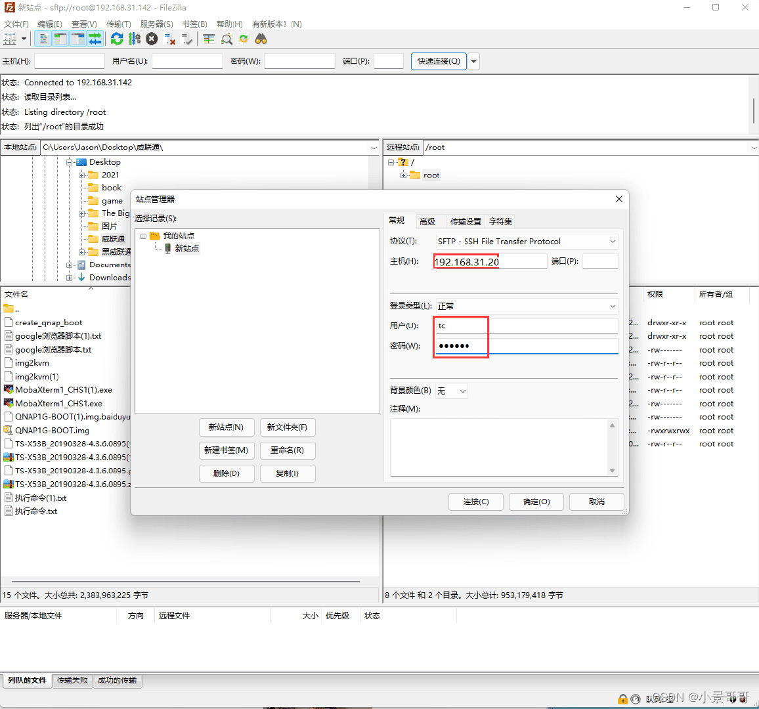Toggle synchronized browsing icon
759x709 pixels.
244,39
